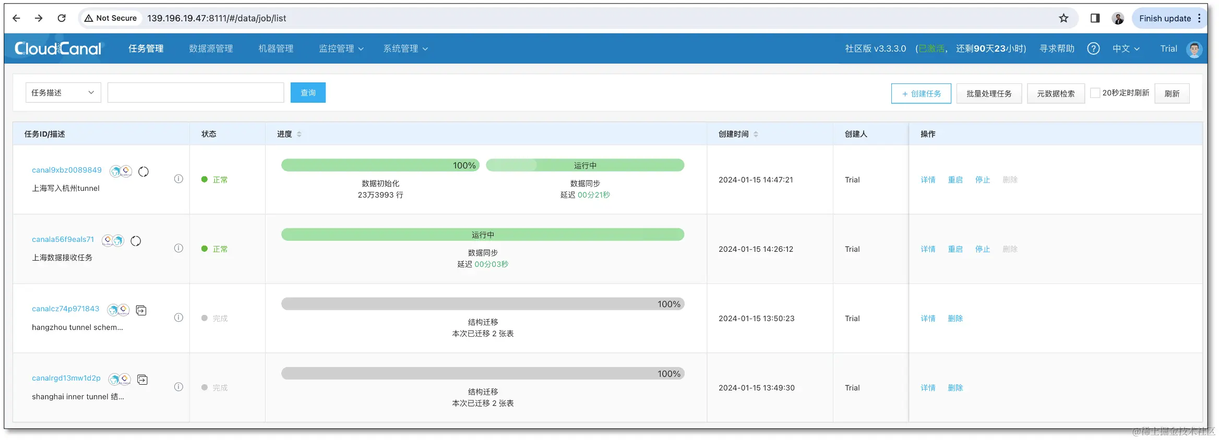This screenshot has width=1219, height=440.
Task: Open the help question mark icon
Action: click(x=1093, y=48)
